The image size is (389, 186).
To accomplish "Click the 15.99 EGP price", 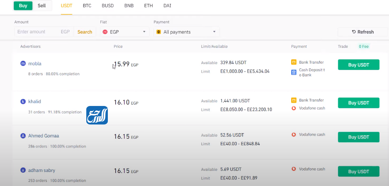I will 126,64.
